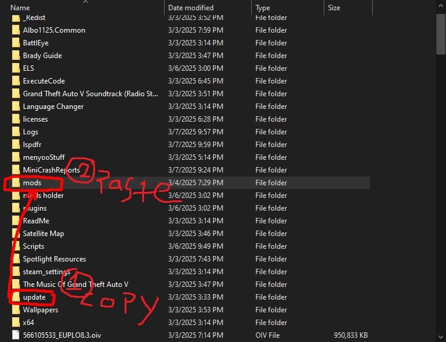This screenshot has width=446, height=342.
Task: Click the steam_settings folder icon
Action: [x=16, y=272]
